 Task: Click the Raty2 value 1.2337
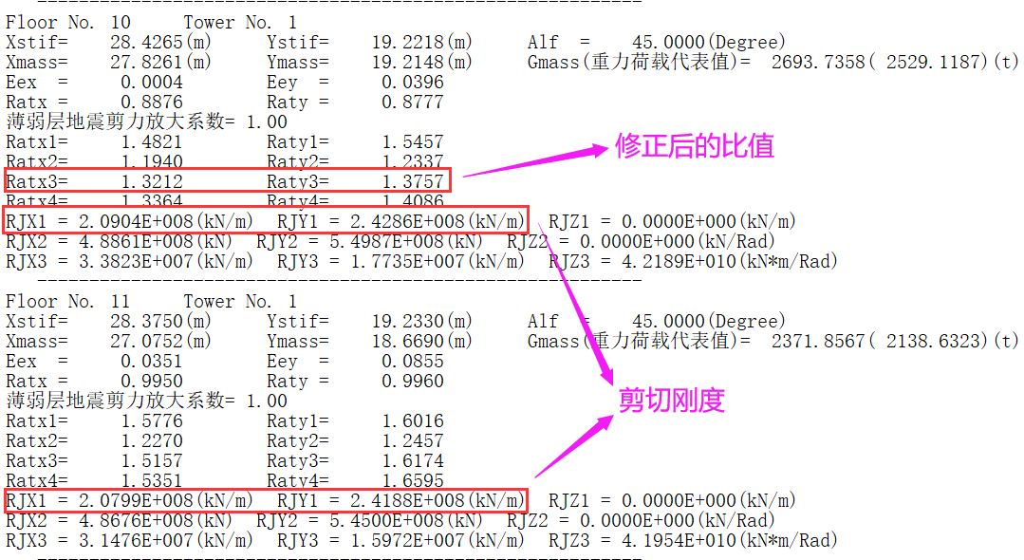click(x=413, y=161)
